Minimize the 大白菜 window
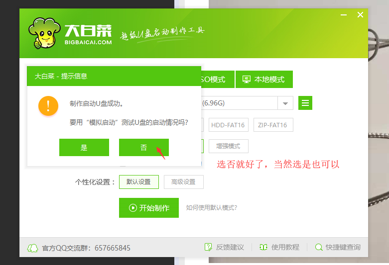This screenshot has height=265, width=389. (344, 15)
